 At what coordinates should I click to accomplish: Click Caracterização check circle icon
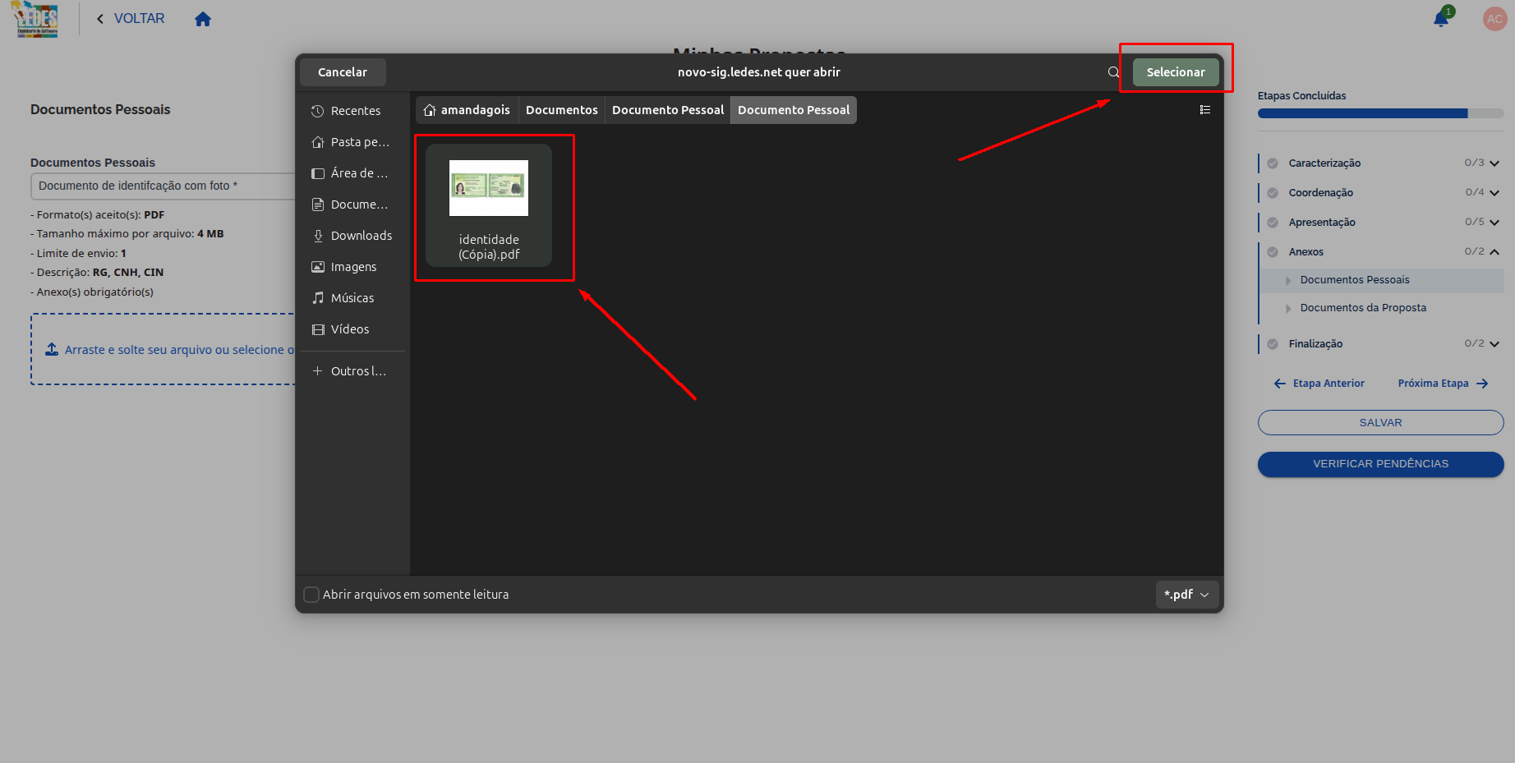[x=1273, y=163]
